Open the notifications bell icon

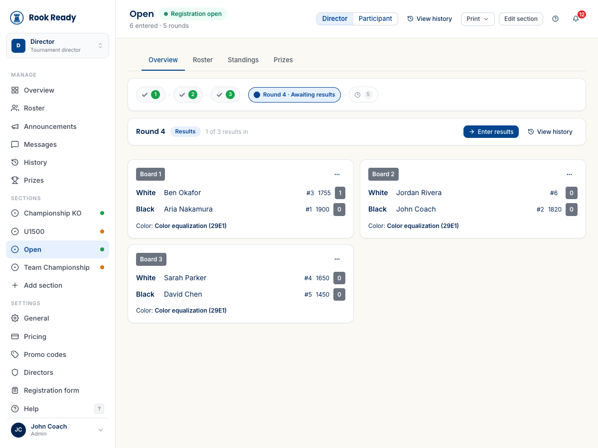[576, 18]
